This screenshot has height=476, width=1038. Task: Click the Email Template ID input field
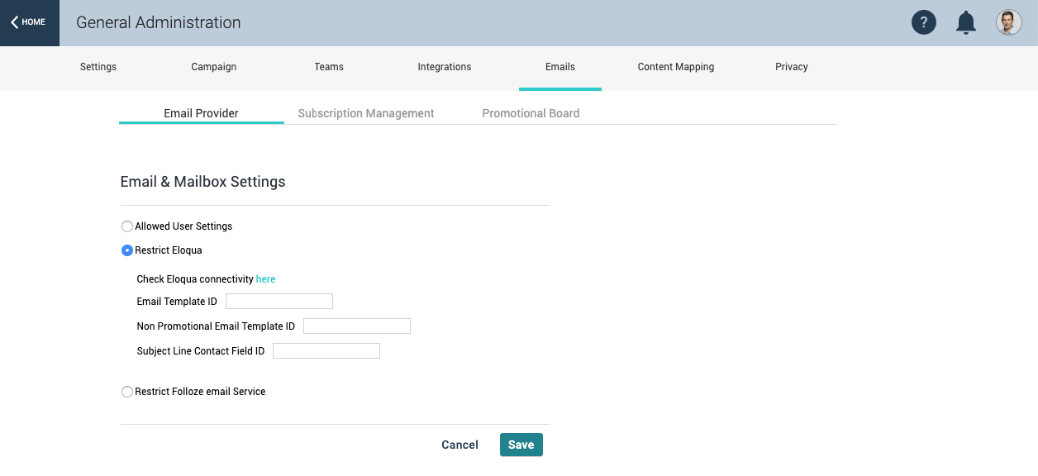coord(279,301)
